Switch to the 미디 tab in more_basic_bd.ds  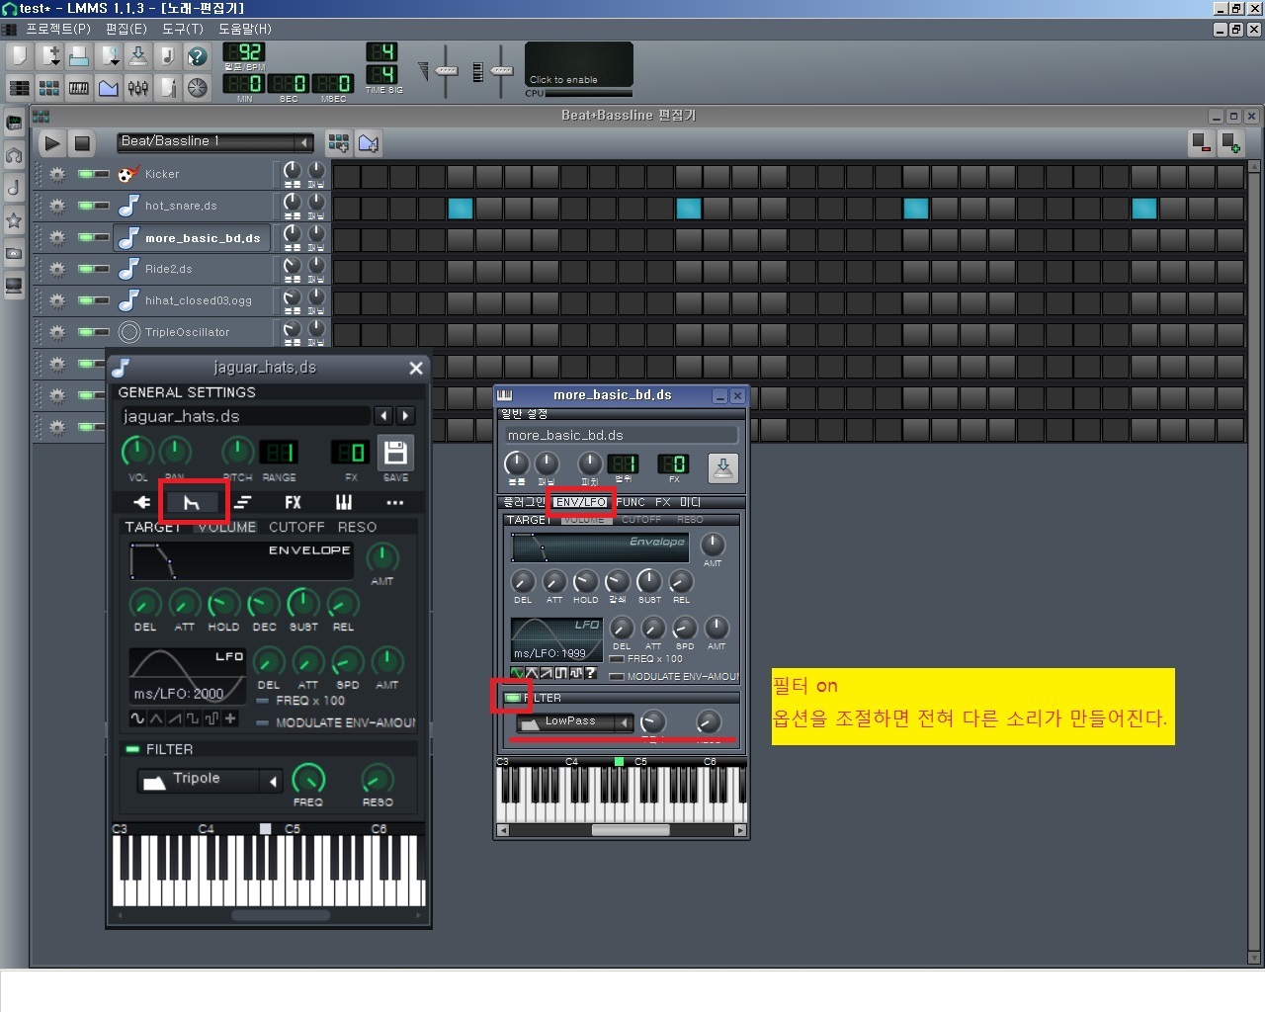690,502
